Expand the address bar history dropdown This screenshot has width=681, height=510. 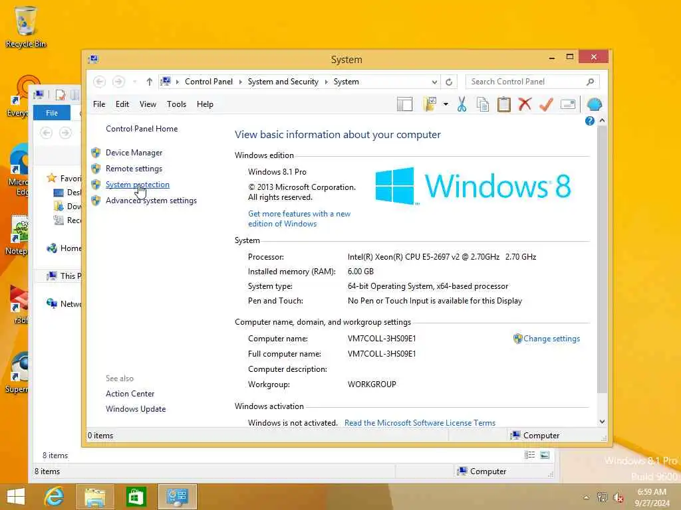[x=434, y=82]
